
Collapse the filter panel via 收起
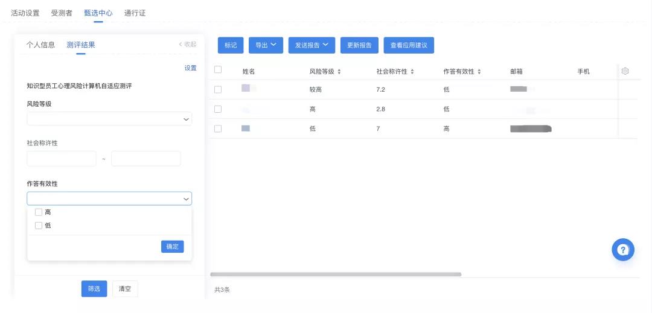[187, 45]
